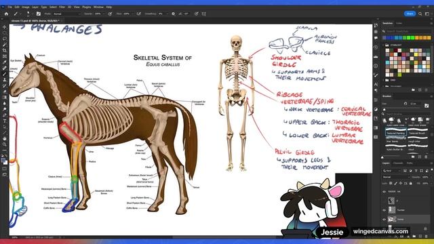Toggle lock position in Layers panel
Screen dimensions: 434x244
[401, 183]
